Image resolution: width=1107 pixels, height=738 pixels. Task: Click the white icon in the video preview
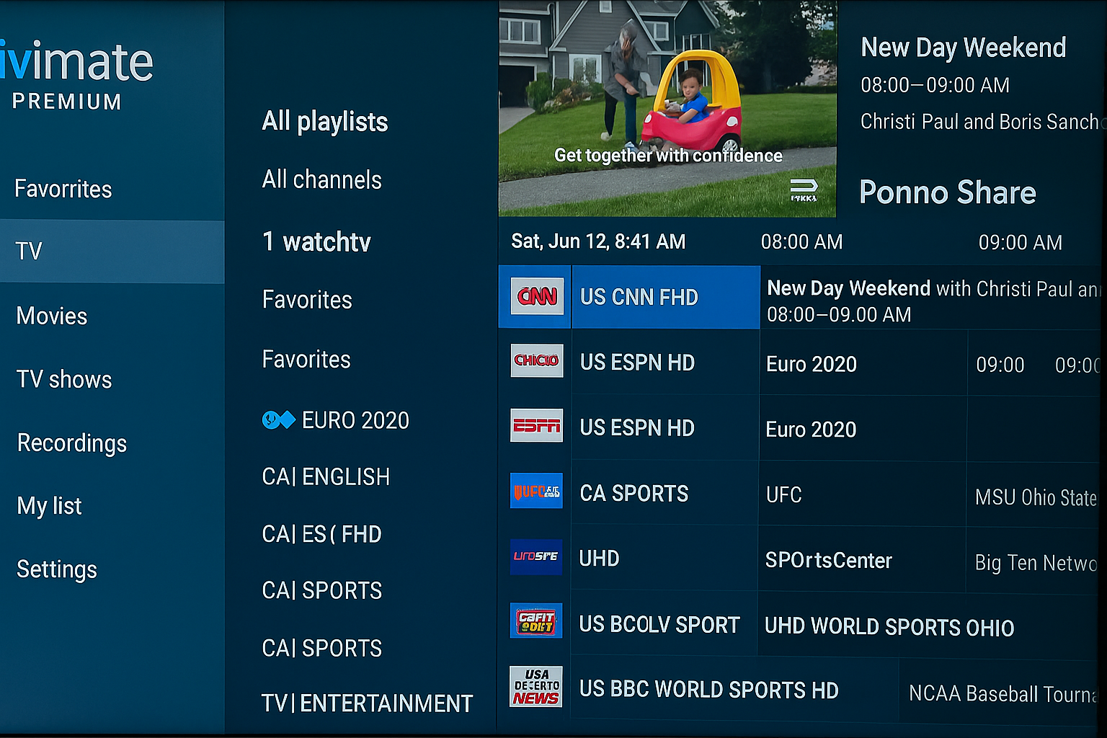pyautogui.click(x=804, y=189)
